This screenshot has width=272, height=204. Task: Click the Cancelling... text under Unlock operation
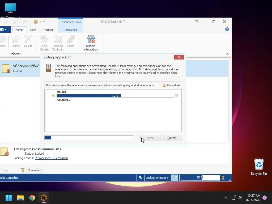pos(64,100)
